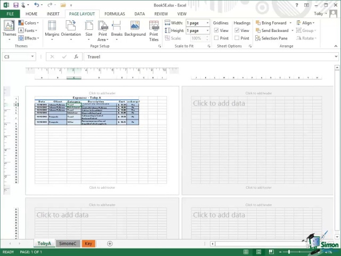Switch to the INSERT tab
341x256 pixels.
tap(53, 14)
